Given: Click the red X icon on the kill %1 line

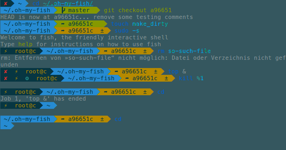Looking at the screenshot, I should point(6,78).
